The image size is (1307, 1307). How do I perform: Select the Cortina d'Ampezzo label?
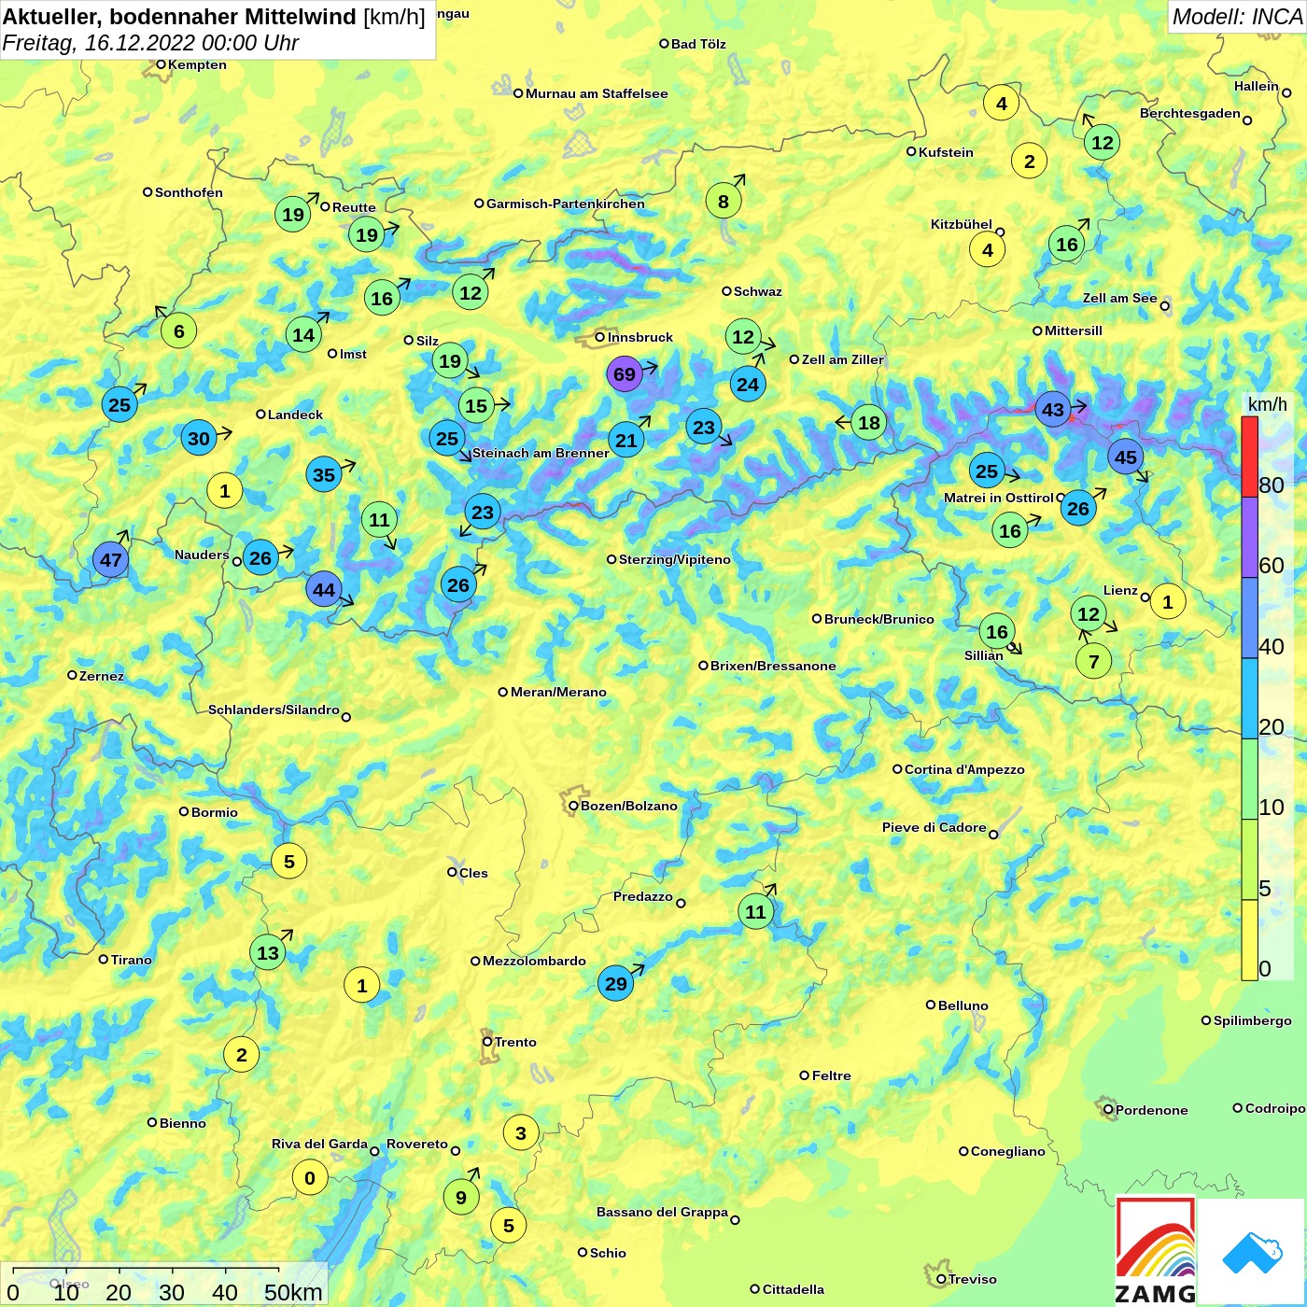point(964,769)
